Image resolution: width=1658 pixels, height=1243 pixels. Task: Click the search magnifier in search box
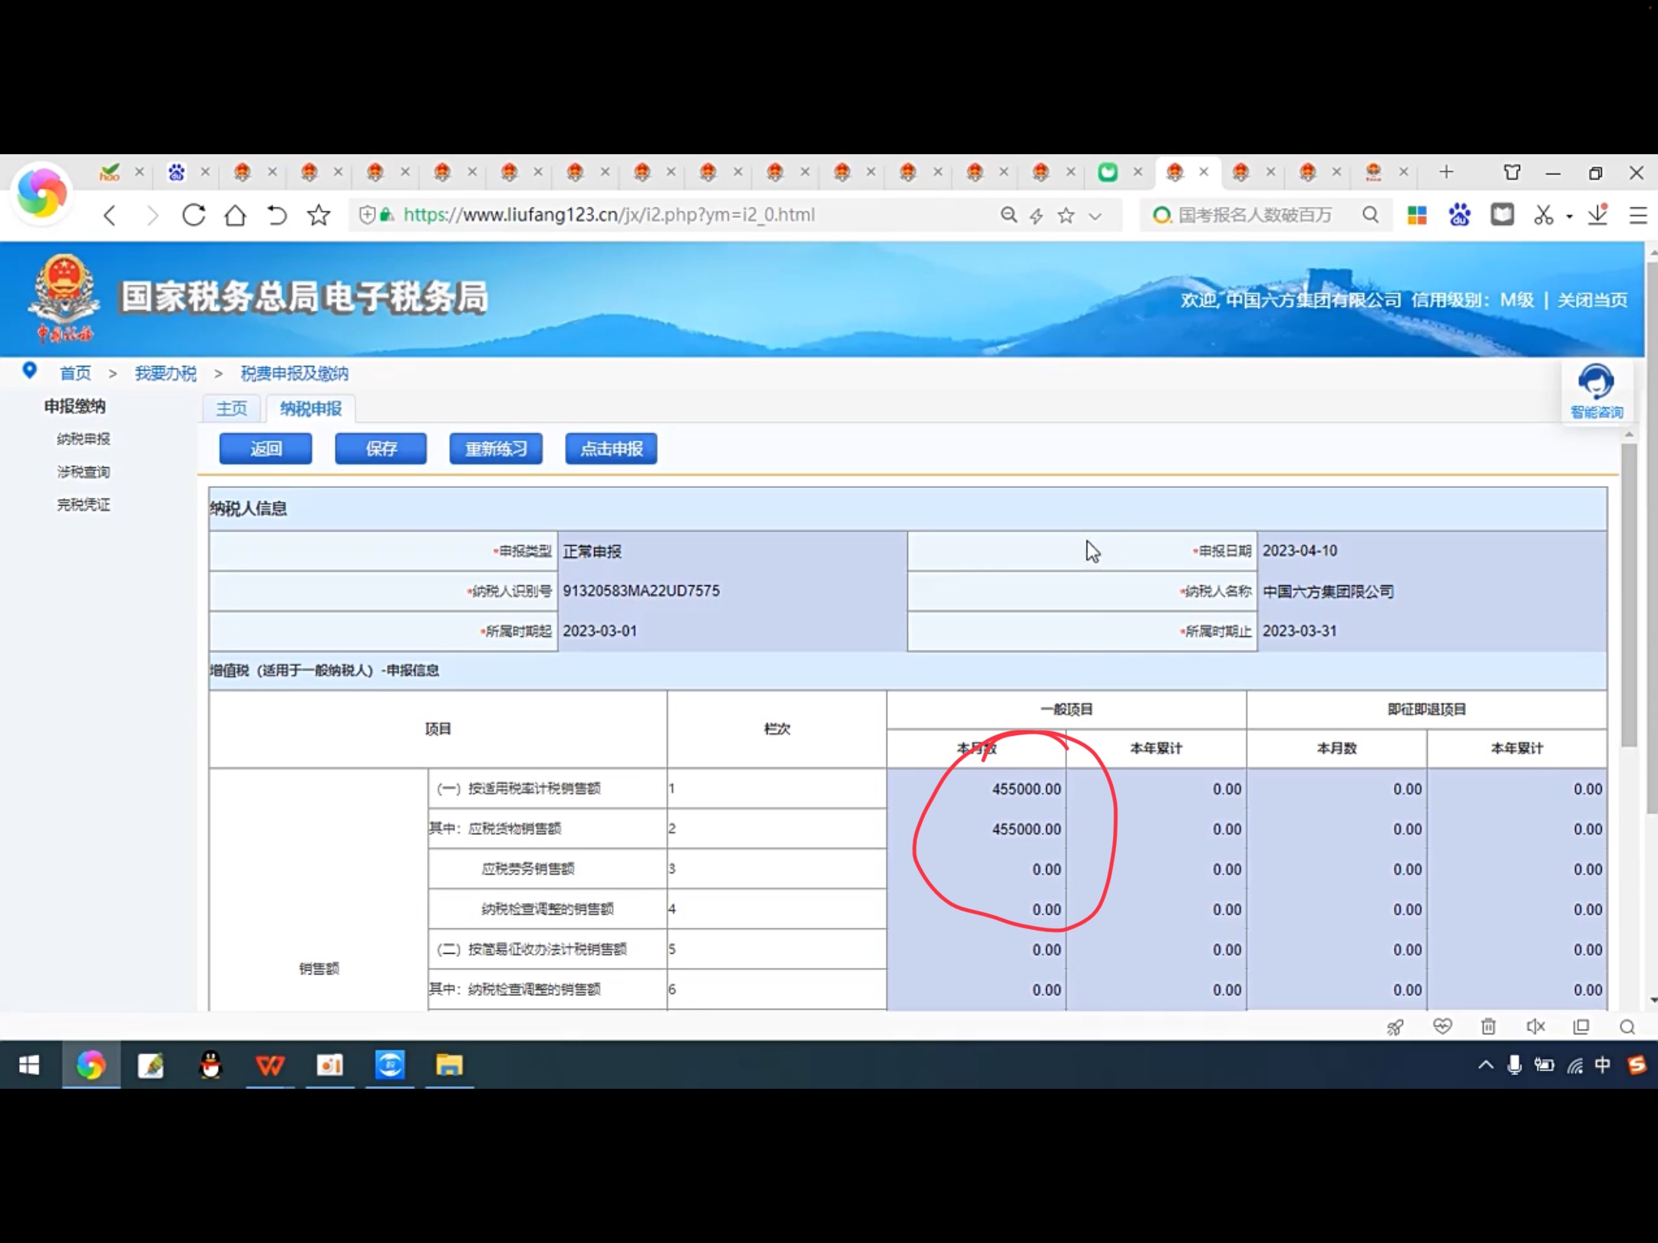coord(1370,216)
